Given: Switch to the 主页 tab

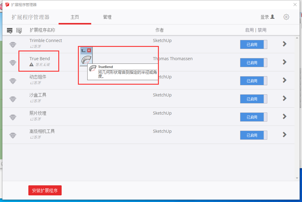Looking at the screenshot, I should [x=75, y=17].
